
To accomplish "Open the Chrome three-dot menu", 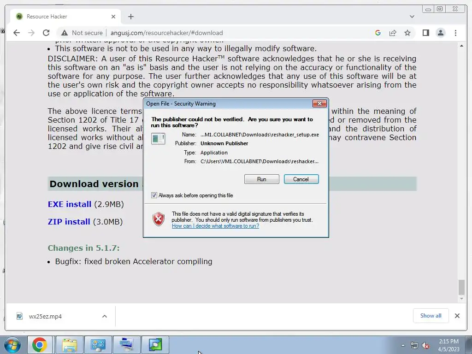I will pyautogui.click(x=455, y=33).
